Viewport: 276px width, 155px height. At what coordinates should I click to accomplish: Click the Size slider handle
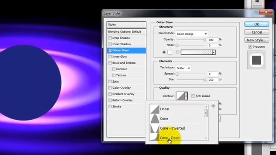205,80
